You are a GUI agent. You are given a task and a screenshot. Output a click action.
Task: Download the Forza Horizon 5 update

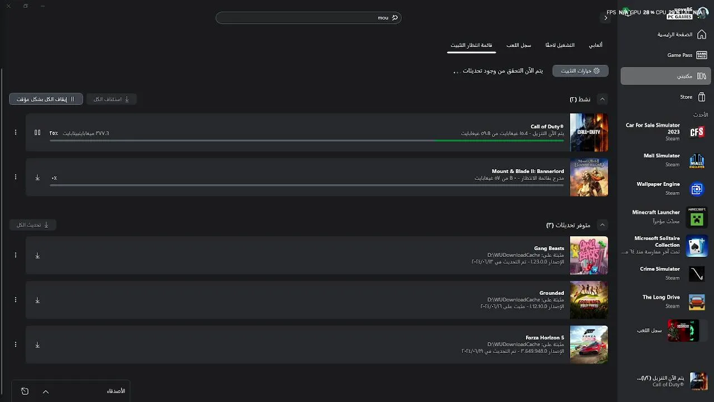pos(37,345)
